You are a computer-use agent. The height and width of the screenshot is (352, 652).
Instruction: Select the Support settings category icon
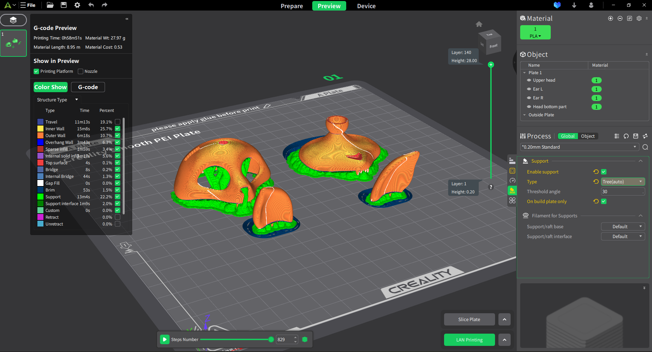[512, 190]
